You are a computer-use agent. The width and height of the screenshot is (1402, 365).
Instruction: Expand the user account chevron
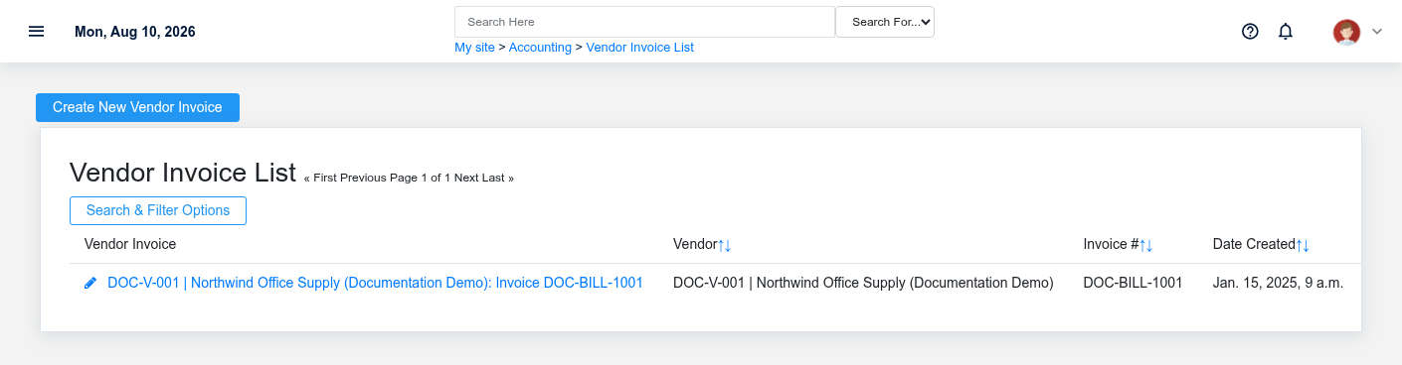pyautogui.click(x=1377, y=32)
